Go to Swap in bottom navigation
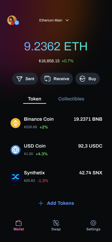112x242 pixels. [56, 225]
